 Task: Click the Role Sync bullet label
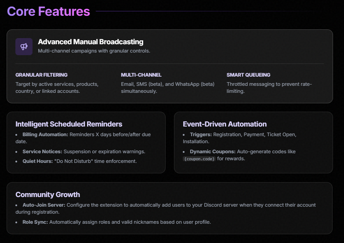[35, 222]
